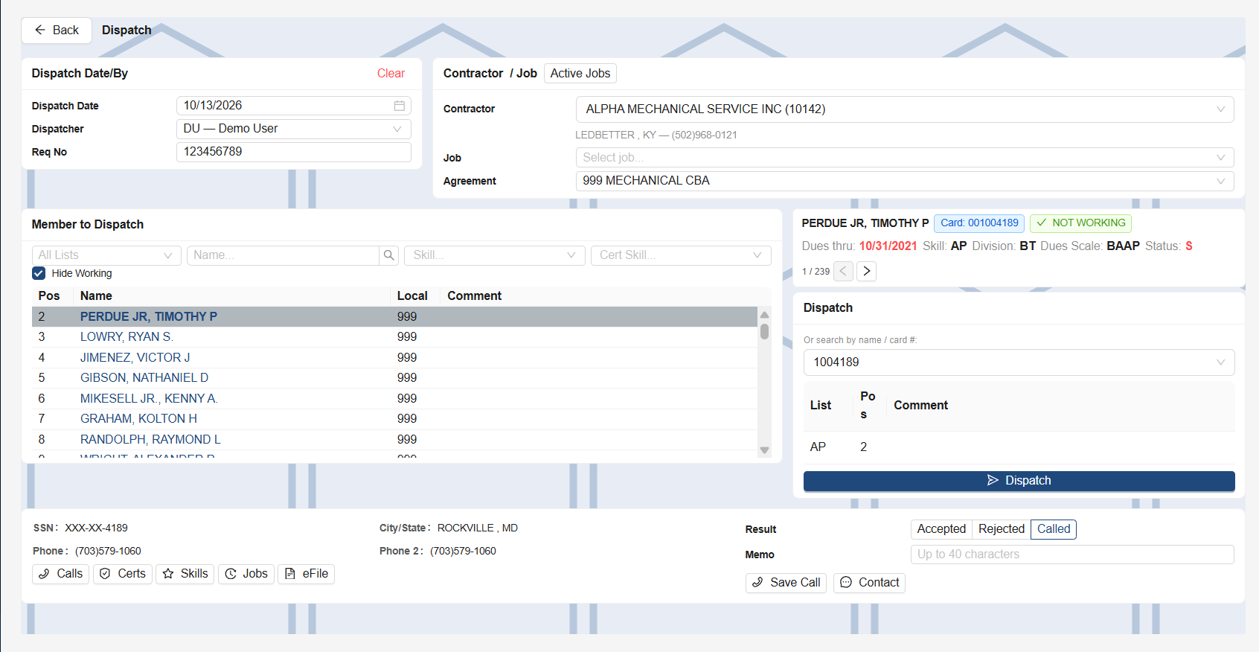Open Skills with the star icon
Screen dimensions: 1259x652
[x=185, y=574]
